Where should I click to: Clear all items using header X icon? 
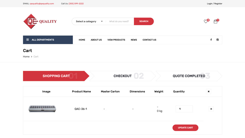click(x=209, y=92)
